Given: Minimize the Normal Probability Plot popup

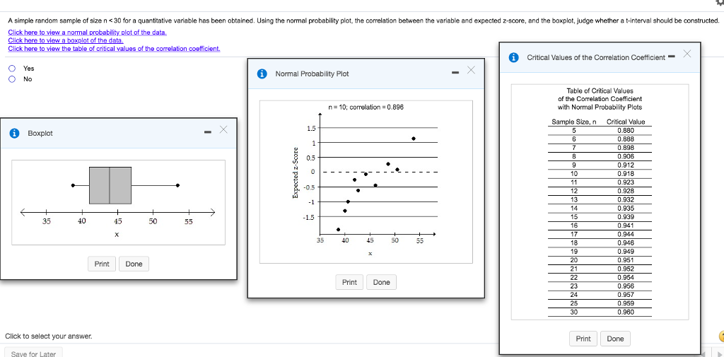Looking at the screenshot, I should coord(456,73).
